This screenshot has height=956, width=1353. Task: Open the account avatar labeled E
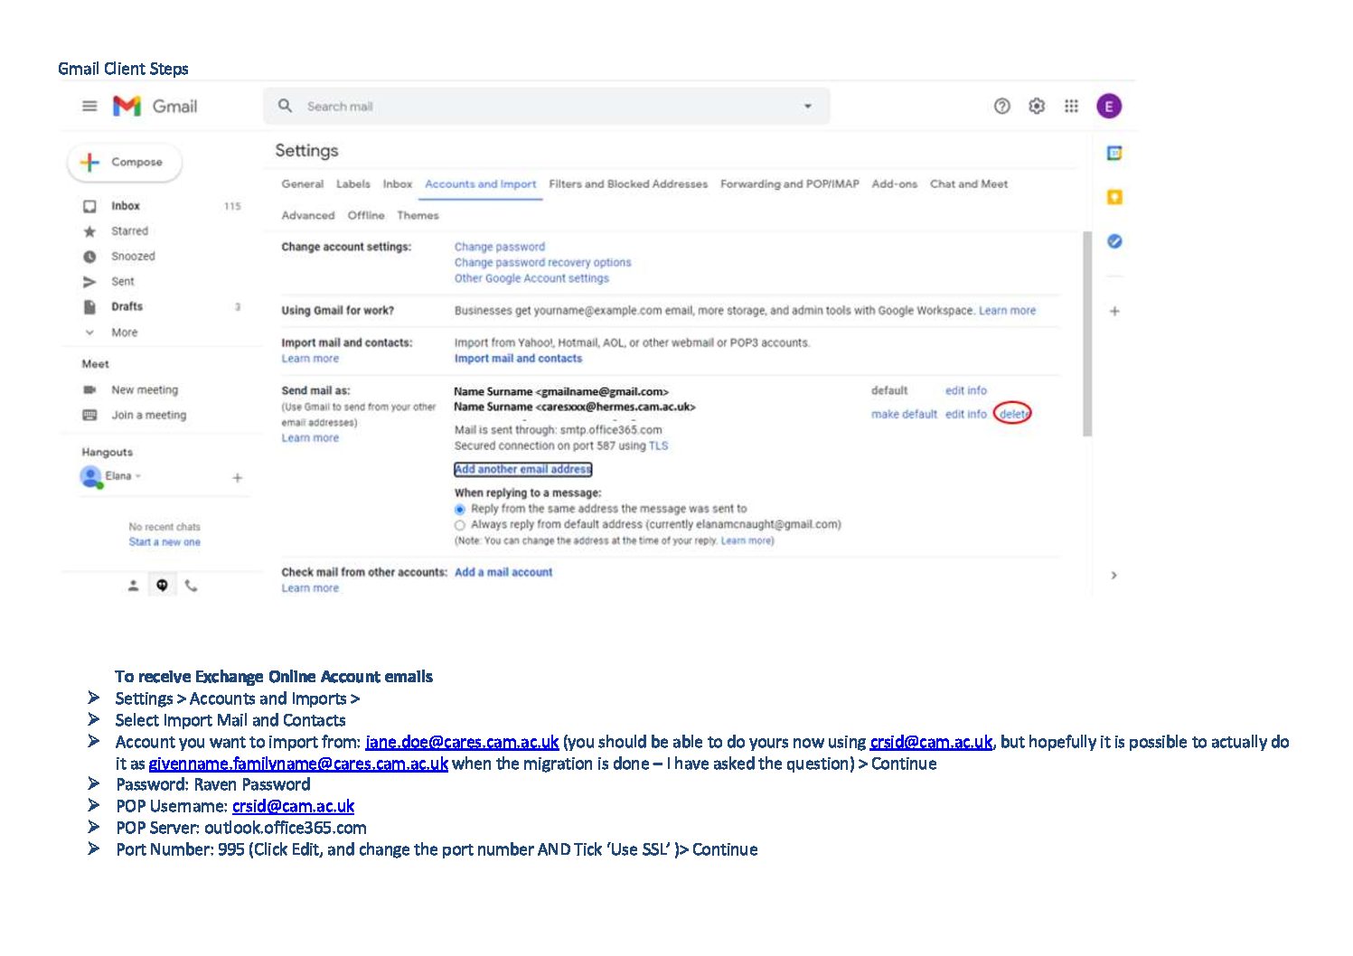click(x=1109, y=107)
